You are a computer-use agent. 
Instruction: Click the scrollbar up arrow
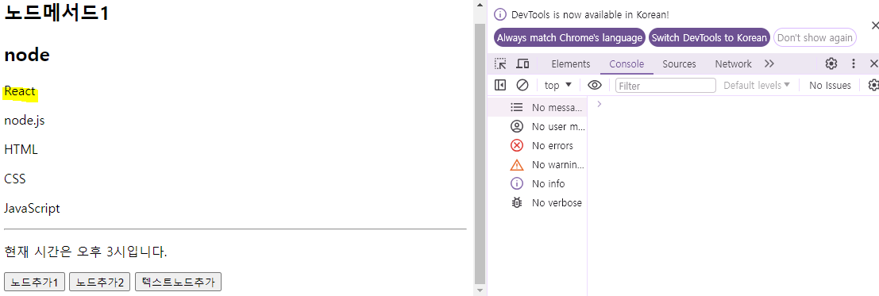(x=480, y=5)
